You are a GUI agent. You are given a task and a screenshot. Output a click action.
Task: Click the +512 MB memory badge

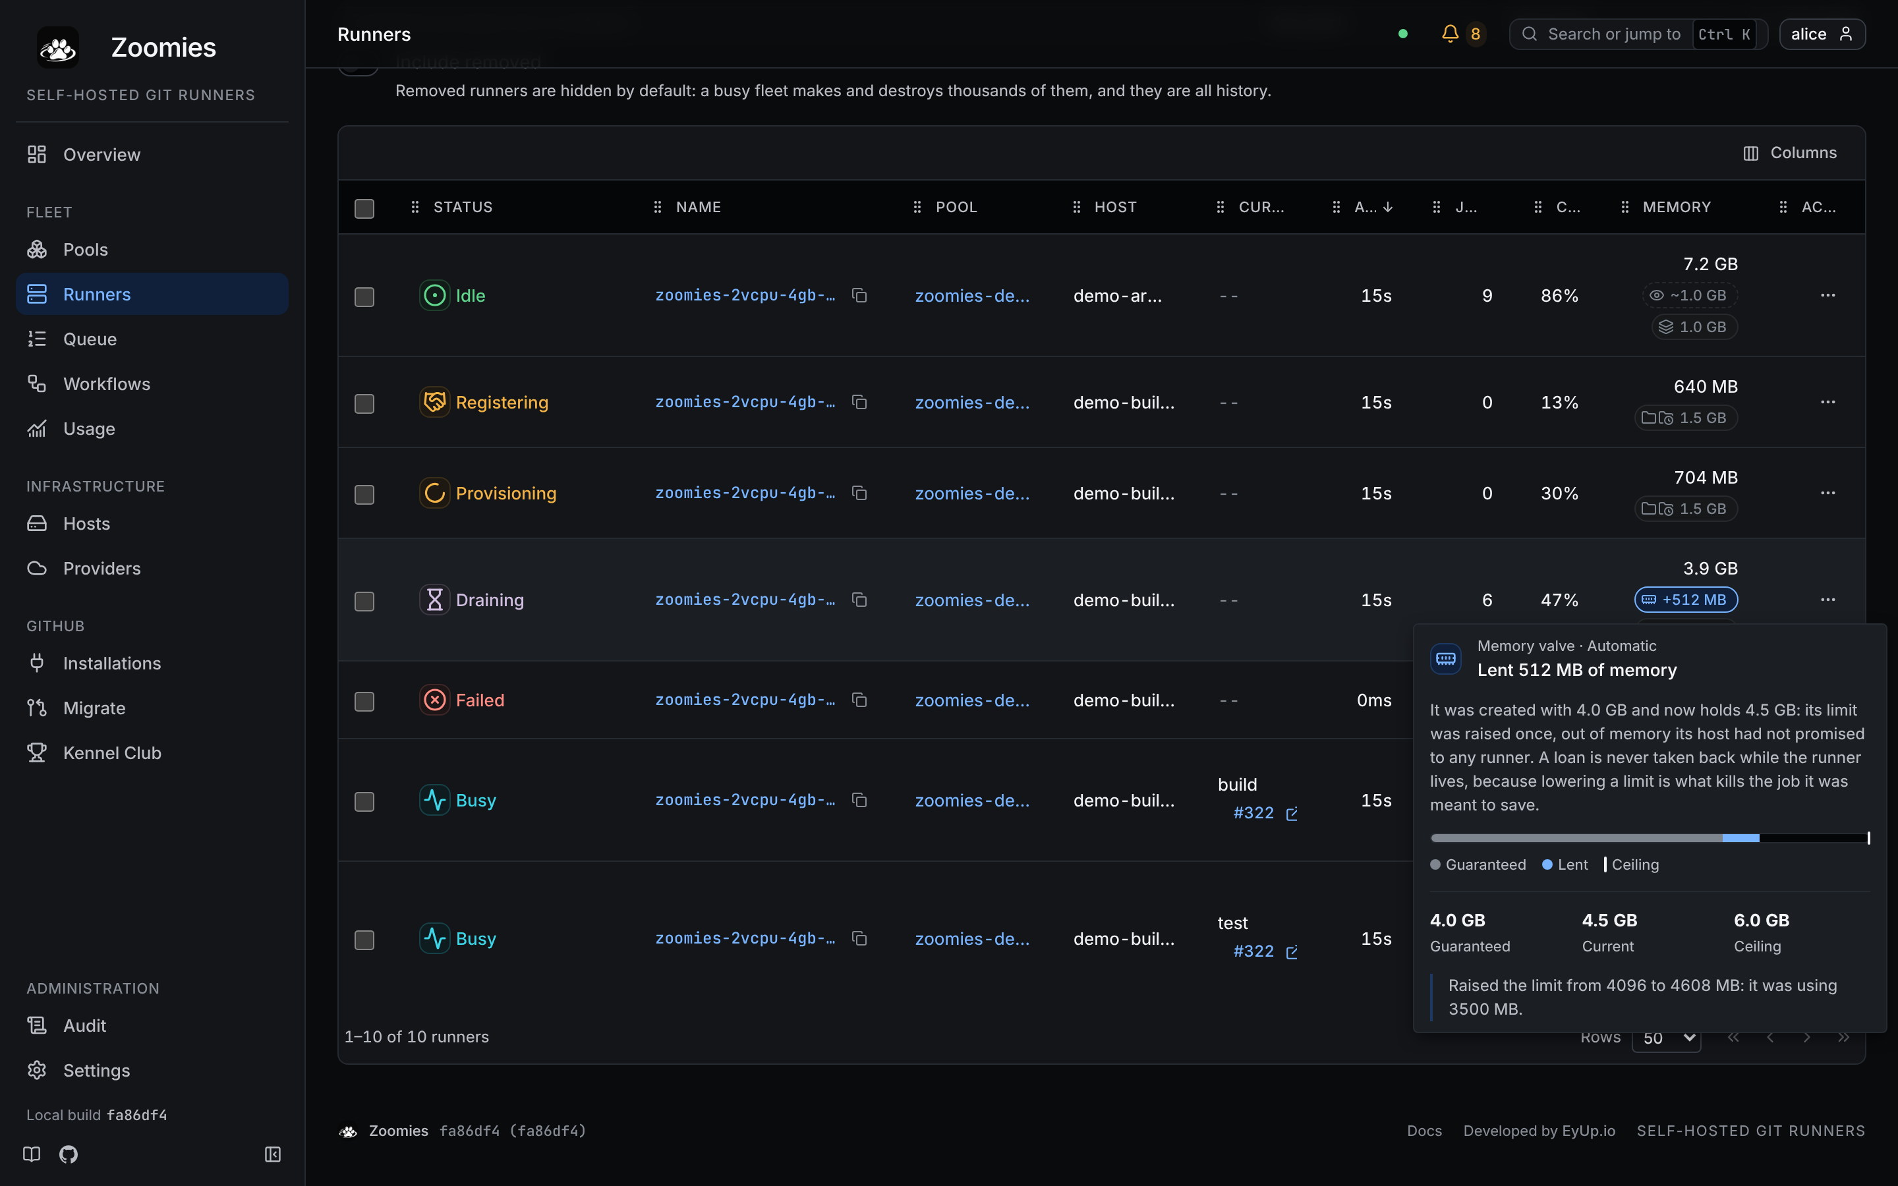pyautogui.click(x=1686, y=600)
